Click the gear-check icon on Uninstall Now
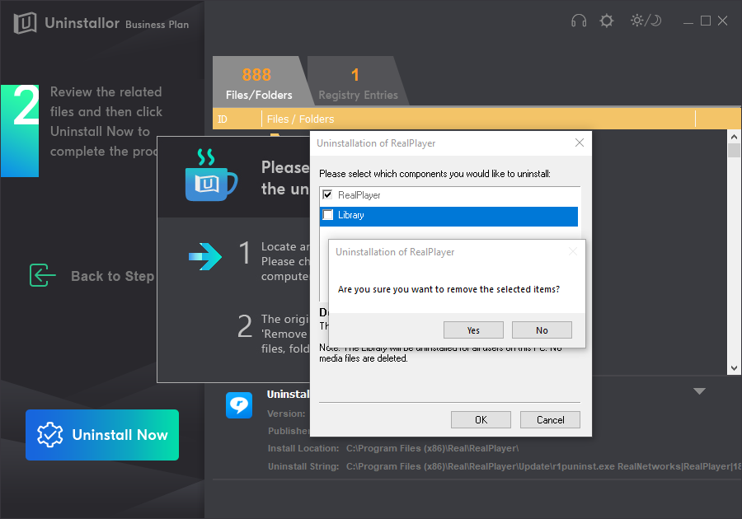Image resolution: width=742 pixels, height=519 pixels. coord(50,435)
